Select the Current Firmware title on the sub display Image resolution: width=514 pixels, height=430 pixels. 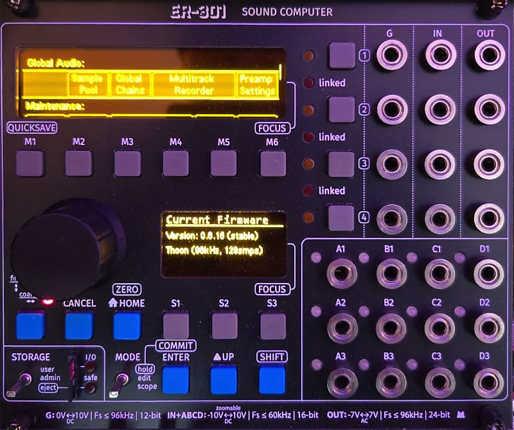pyautogui.click(x=217, y=219)
